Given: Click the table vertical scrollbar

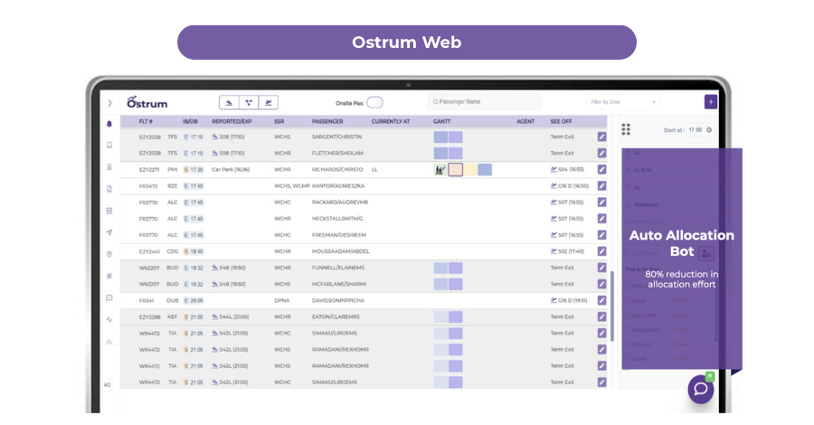Looking at the screenshot, I should (x=612, y=307).
